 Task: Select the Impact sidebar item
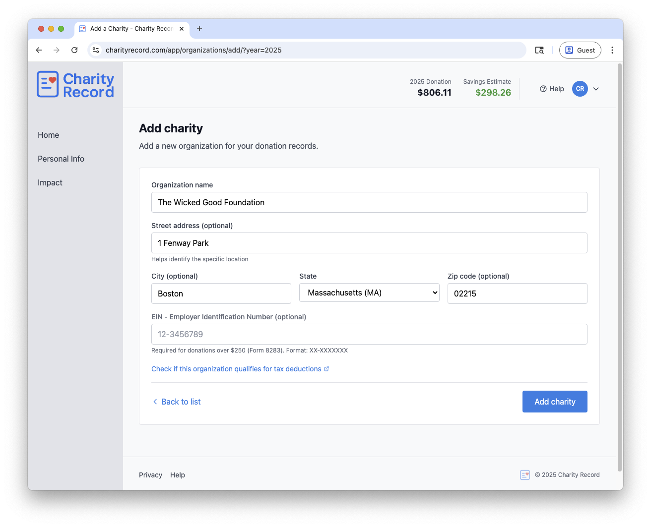tap(50, 182)
